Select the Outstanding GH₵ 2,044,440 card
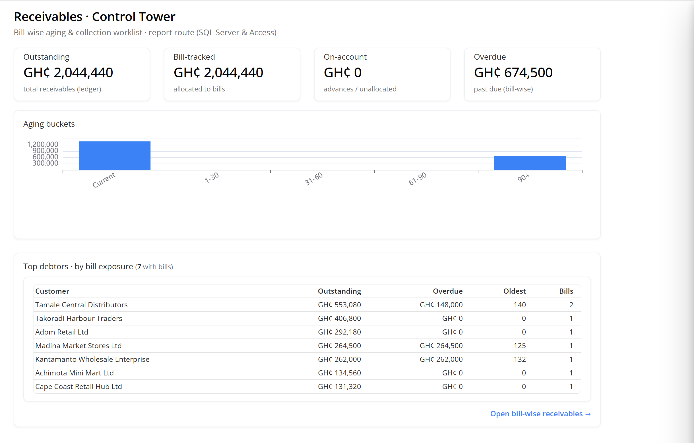The height and width of the screenshot is (443, 694). coord(82,74)
